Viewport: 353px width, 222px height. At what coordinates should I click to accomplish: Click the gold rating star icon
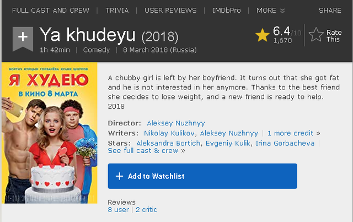262,35
